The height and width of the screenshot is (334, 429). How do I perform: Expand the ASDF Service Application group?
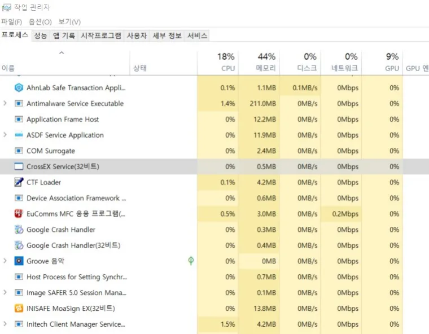click(5, 135)
